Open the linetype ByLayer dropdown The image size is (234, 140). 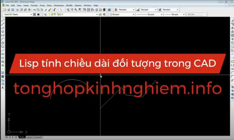[x=161, y=15]
